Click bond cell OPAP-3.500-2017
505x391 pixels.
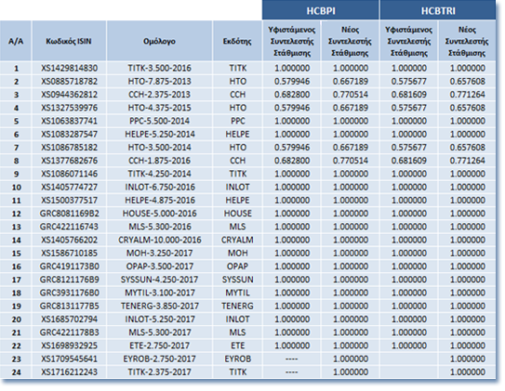pyautogui.click(x=159, y=267)
